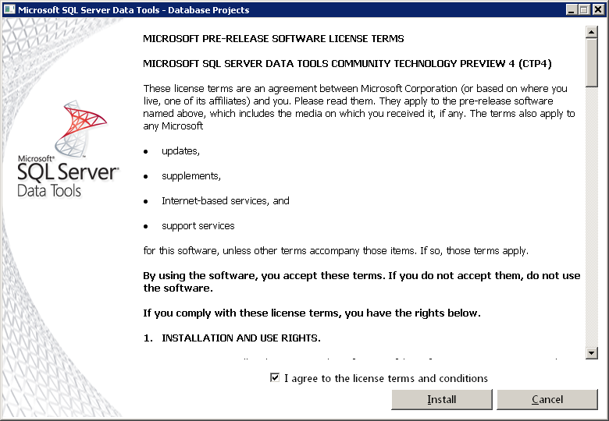Click the "support services" bullet text
Screen dimensions: 609x421
(x=198, y=226)
